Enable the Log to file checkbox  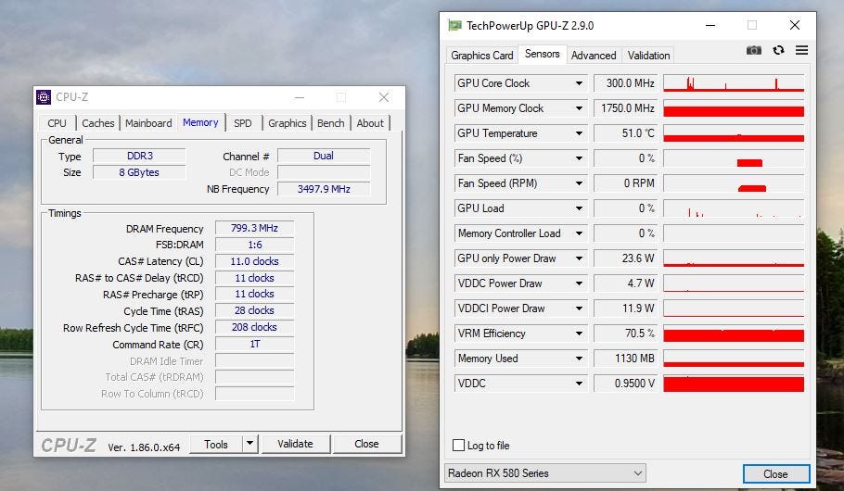[458, 446]
